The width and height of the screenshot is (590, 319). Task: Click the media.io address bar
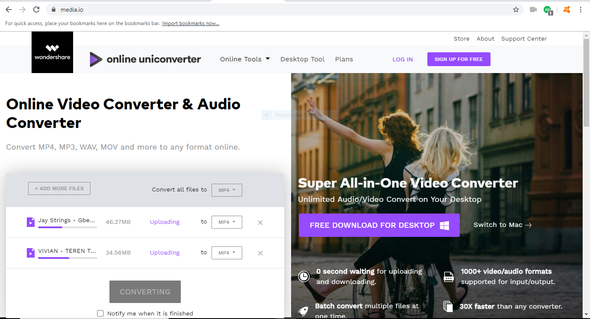285,10
